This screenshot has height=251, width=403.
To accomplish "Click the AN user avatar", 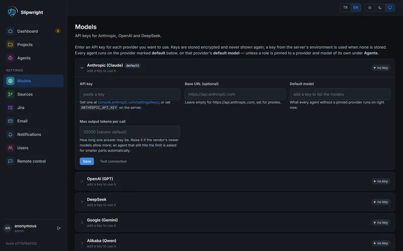I will point(8,228).
